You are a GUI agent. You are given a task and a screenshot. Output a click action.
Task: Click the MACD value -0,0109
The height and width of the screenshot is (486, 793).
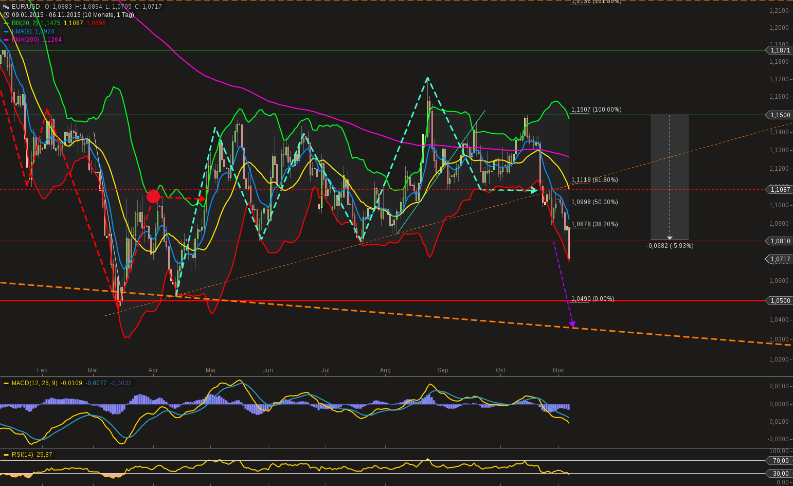click(71, 383)
